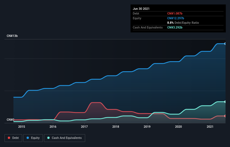This screenshot has height=147, width=230.
Task: Click the CN¥1.087b debt value
Action: click(175, 13)
